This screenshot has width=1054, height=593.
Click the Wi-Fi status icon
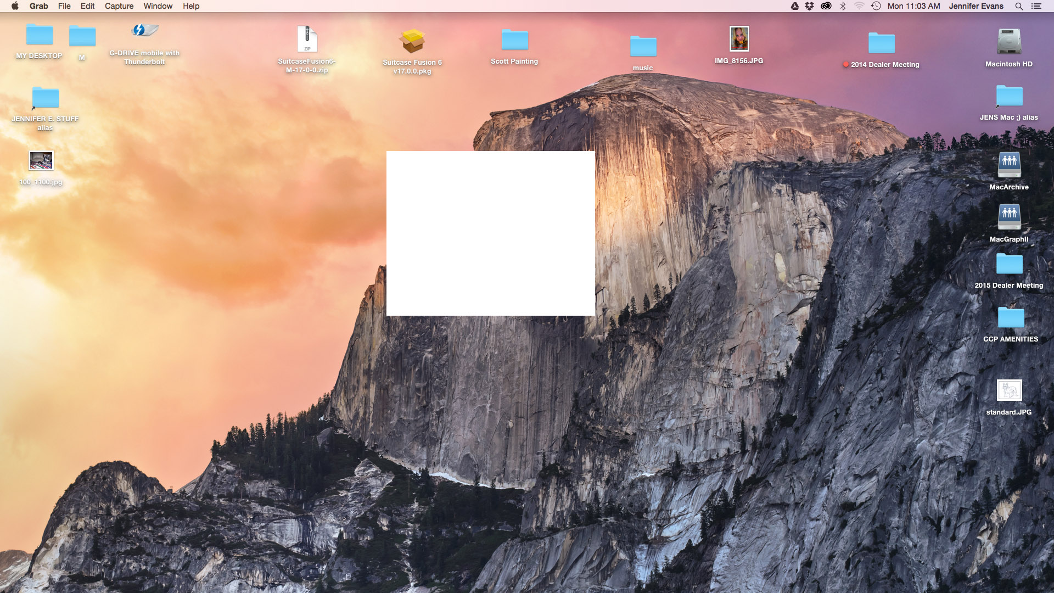(859, 6)
